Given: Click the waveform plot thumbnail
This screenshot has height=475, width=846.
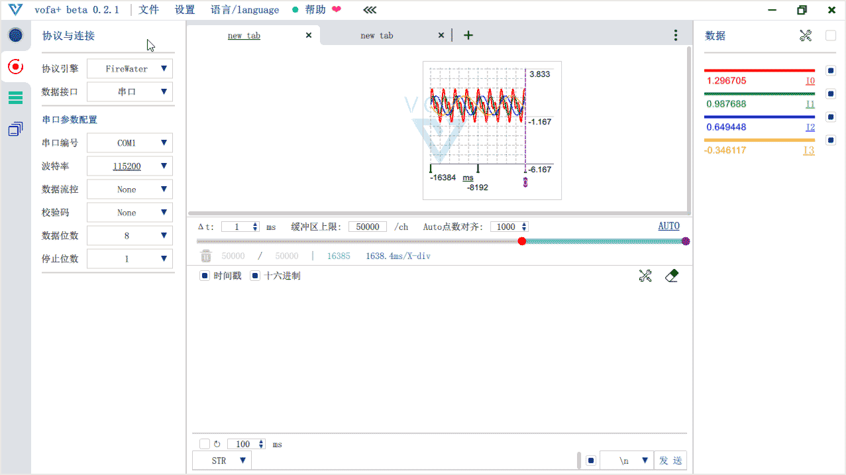Looking at the screenshot, I should (492, 131).
